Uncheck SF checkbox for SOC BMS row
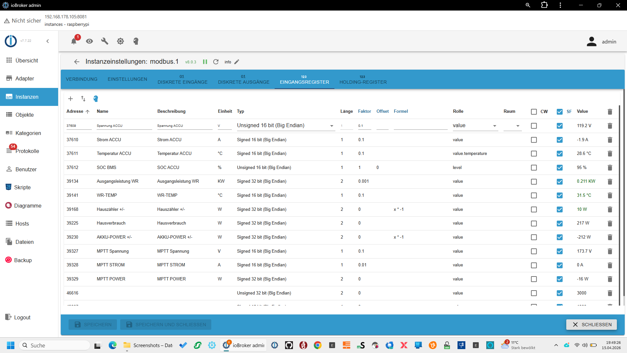627x353 pixels. (x=560, y=168)
